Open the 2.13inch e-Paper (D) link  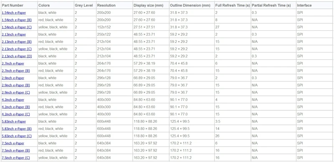click(17, 56)
